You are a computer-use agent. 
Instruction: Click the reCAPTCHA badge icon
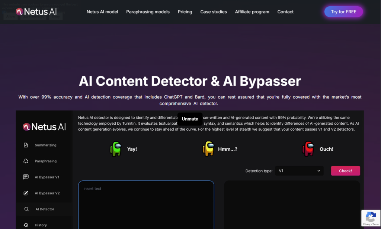pos(371,217)
